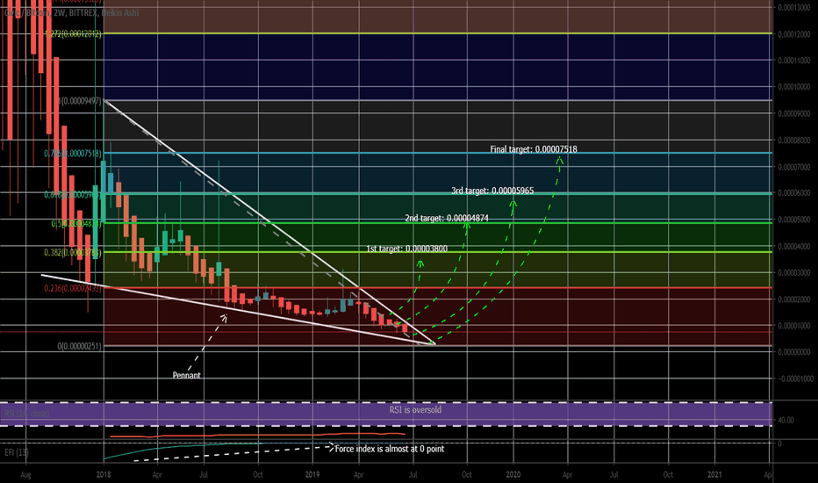
Task: Click the −0.00001000 price axis label
Action: [794, 378]
